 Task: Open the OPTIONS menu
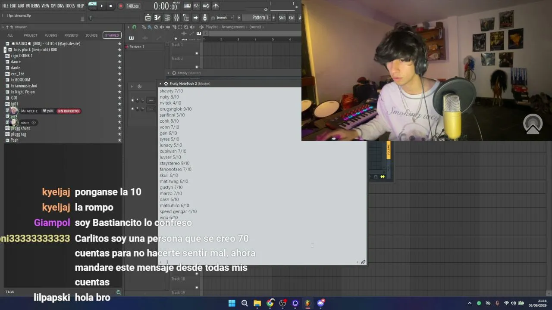[57, 6]
